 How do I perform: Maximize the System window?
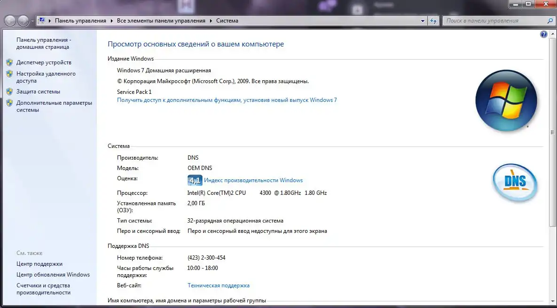(x=528, y=4)
